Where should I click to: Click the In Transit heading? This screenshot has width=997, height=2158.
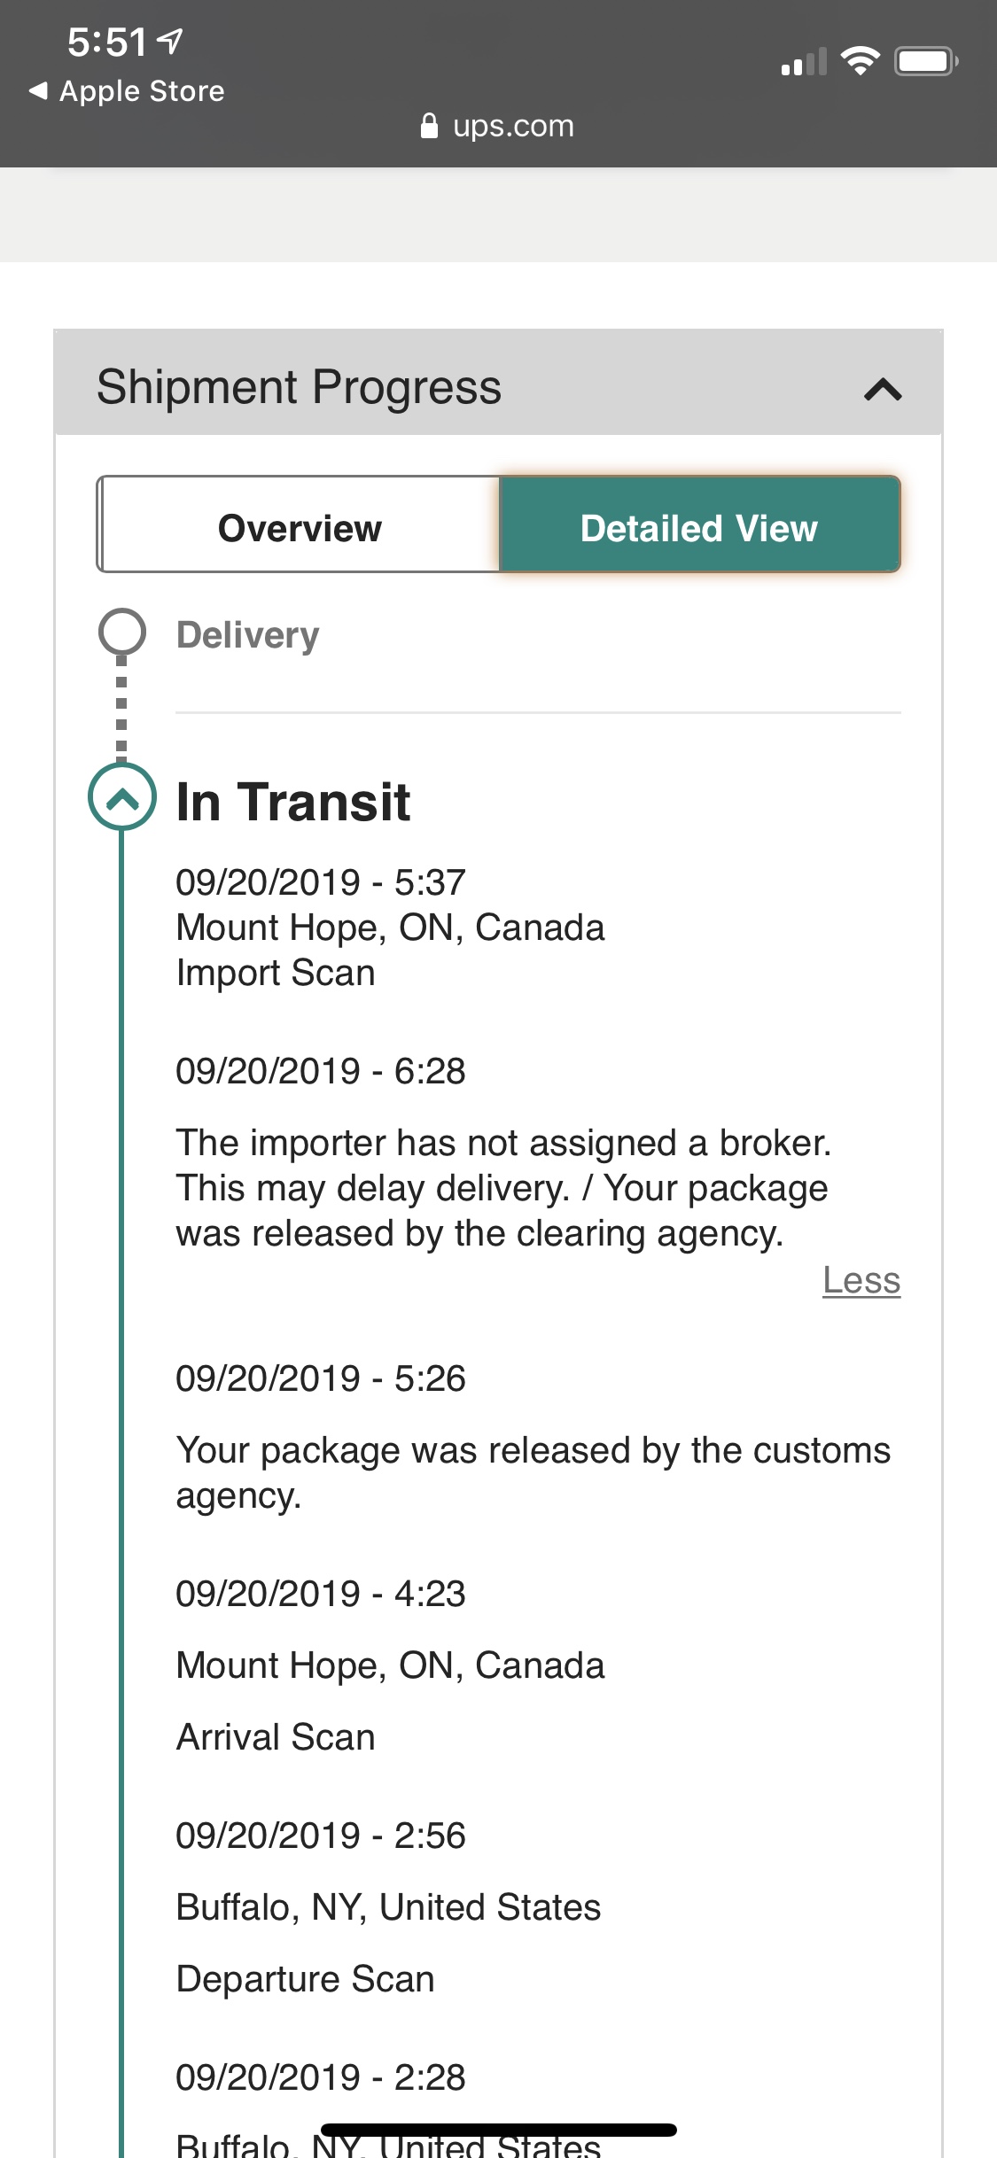tap(293, 802)
